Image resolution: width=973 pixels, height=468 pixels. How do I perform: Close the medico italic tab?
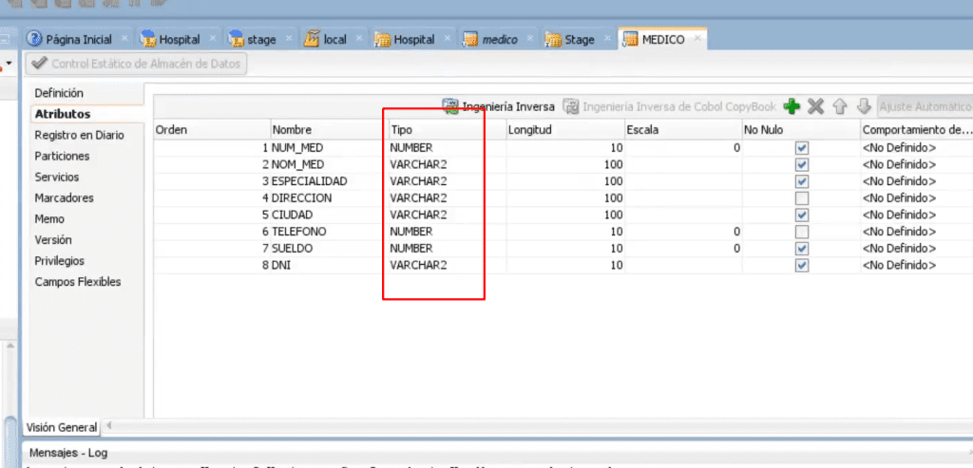tap(530, 39)
